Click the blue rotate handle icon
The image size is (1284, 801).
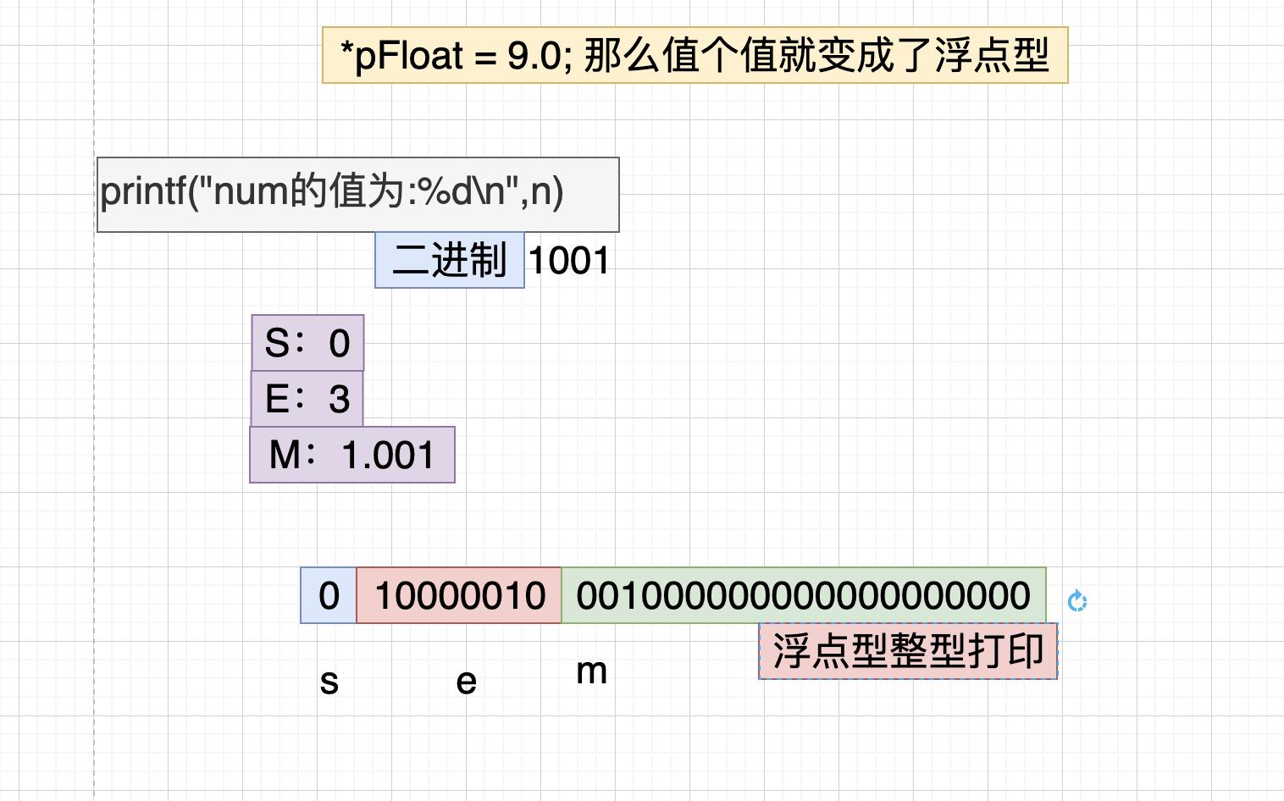pyautogui.click(x=1077, y=601)
